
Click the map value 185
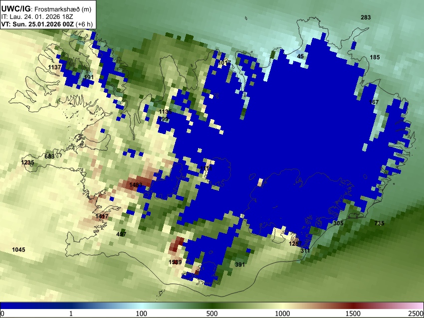tap(375, 57)
